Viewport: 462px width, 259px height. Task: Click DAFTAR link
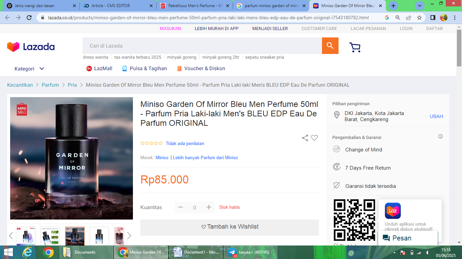click(435, 29)
